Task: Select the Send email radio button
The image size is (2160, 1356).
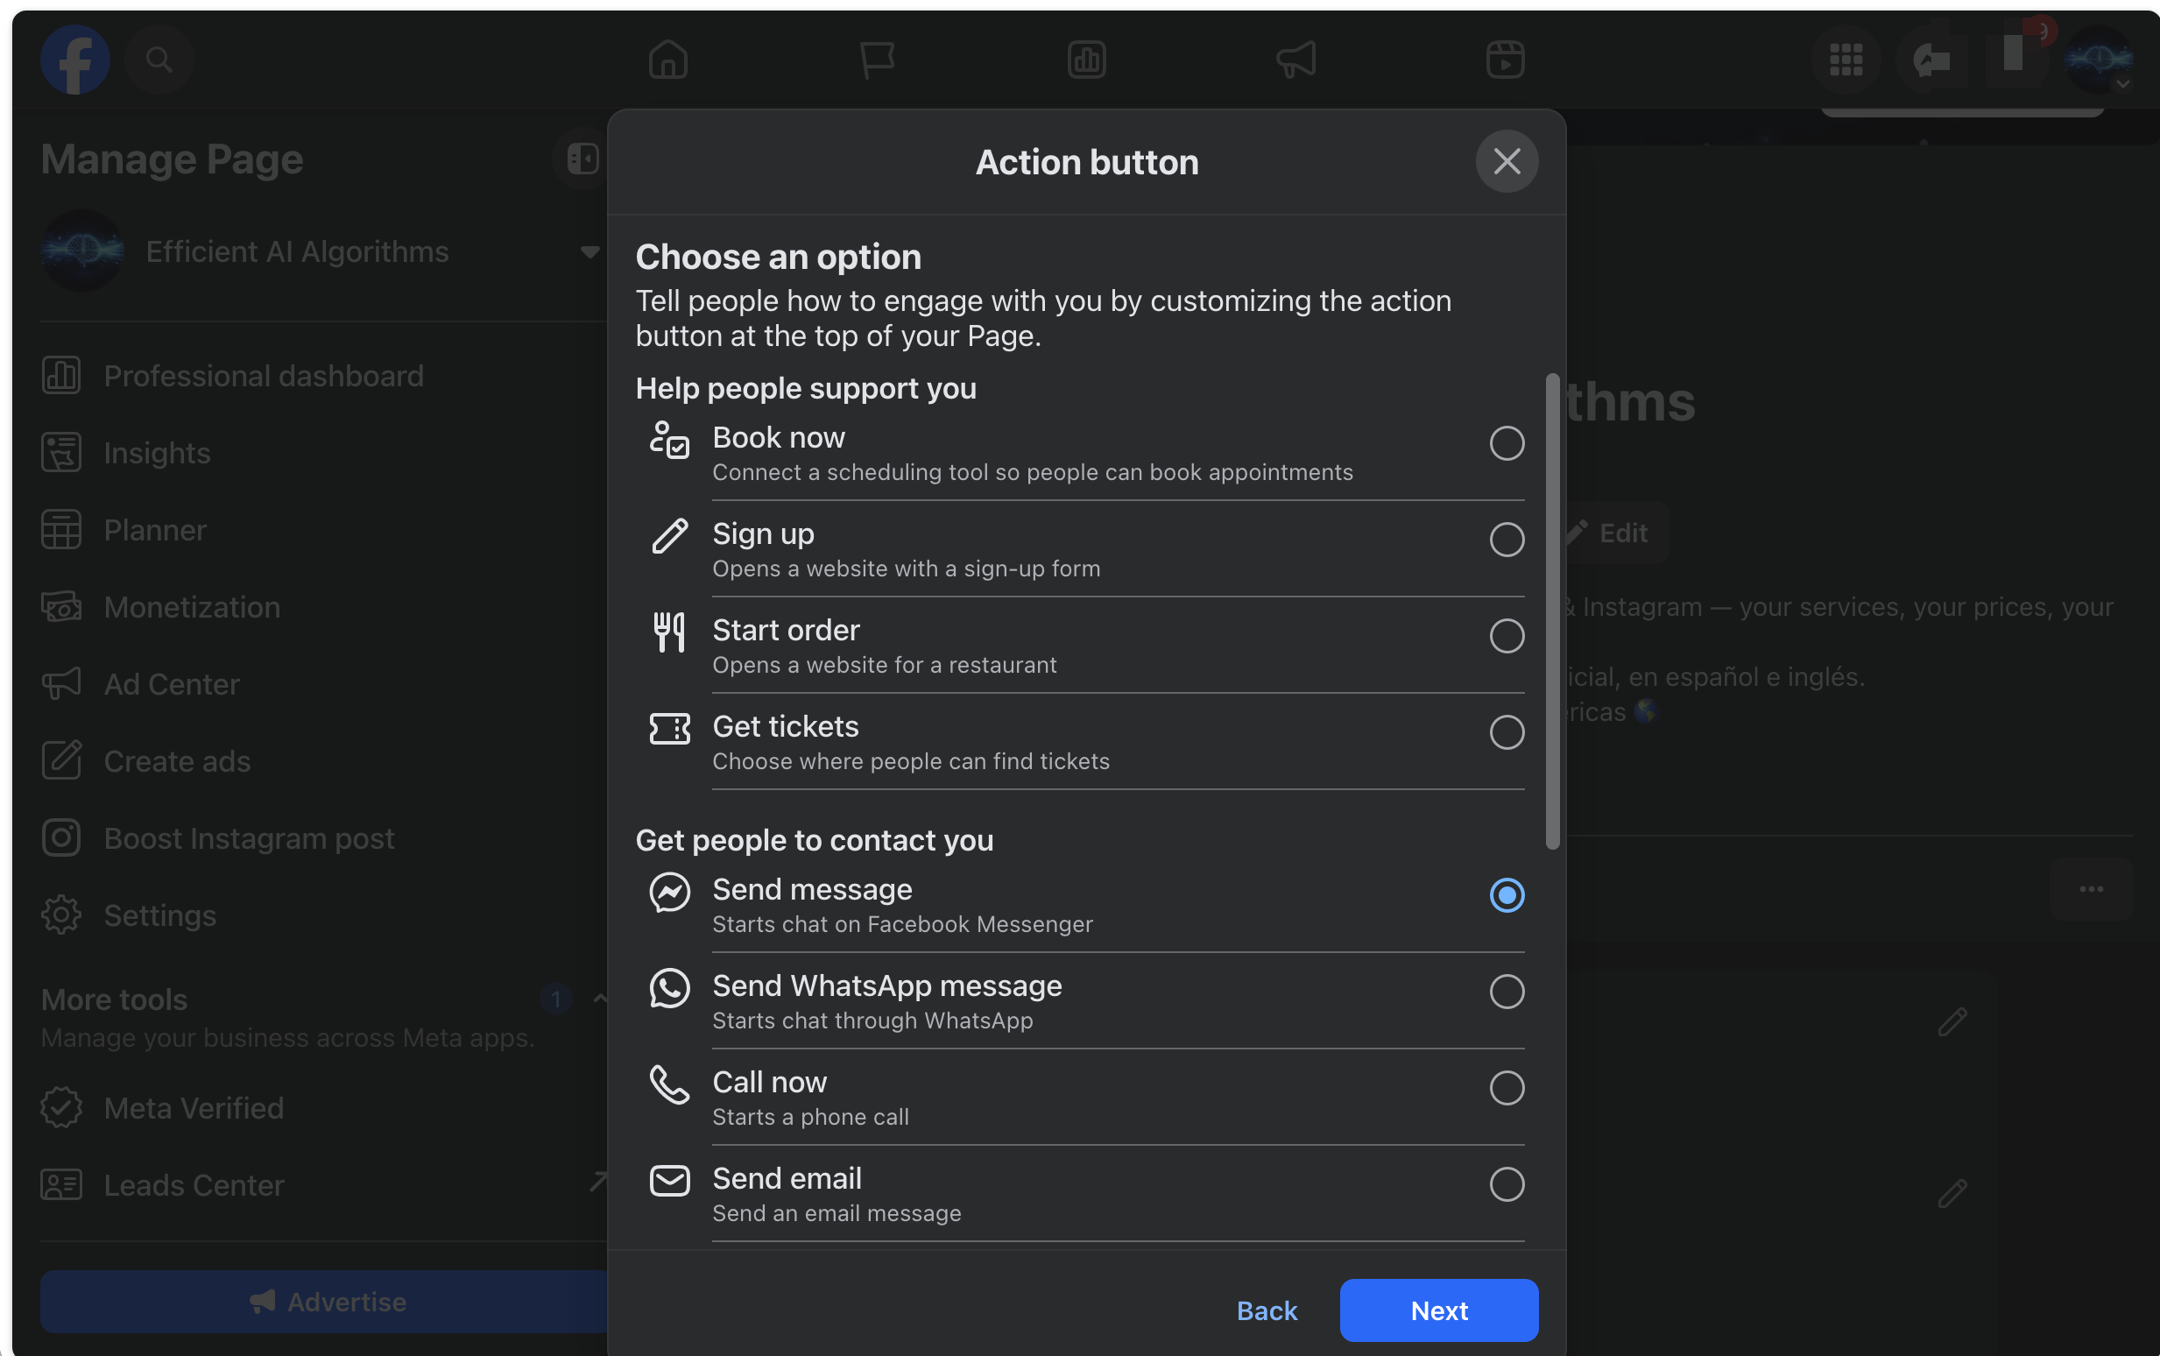Action: [x=1507, y=1184]
